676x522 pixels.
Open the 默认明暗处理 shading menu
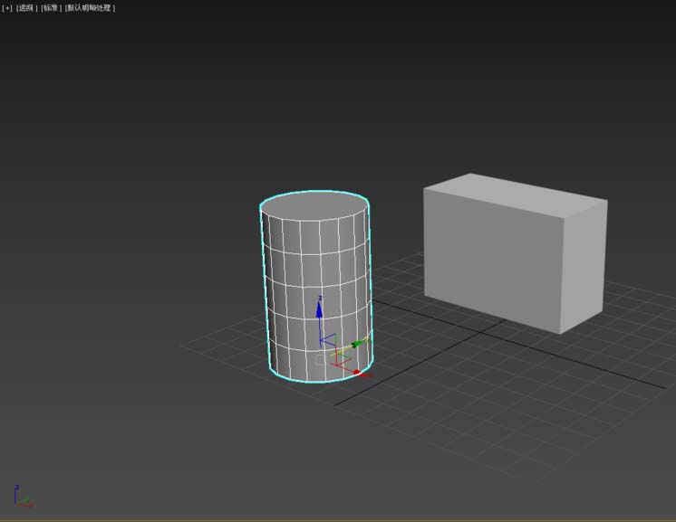pyautogui.click(x=90, y=8)
